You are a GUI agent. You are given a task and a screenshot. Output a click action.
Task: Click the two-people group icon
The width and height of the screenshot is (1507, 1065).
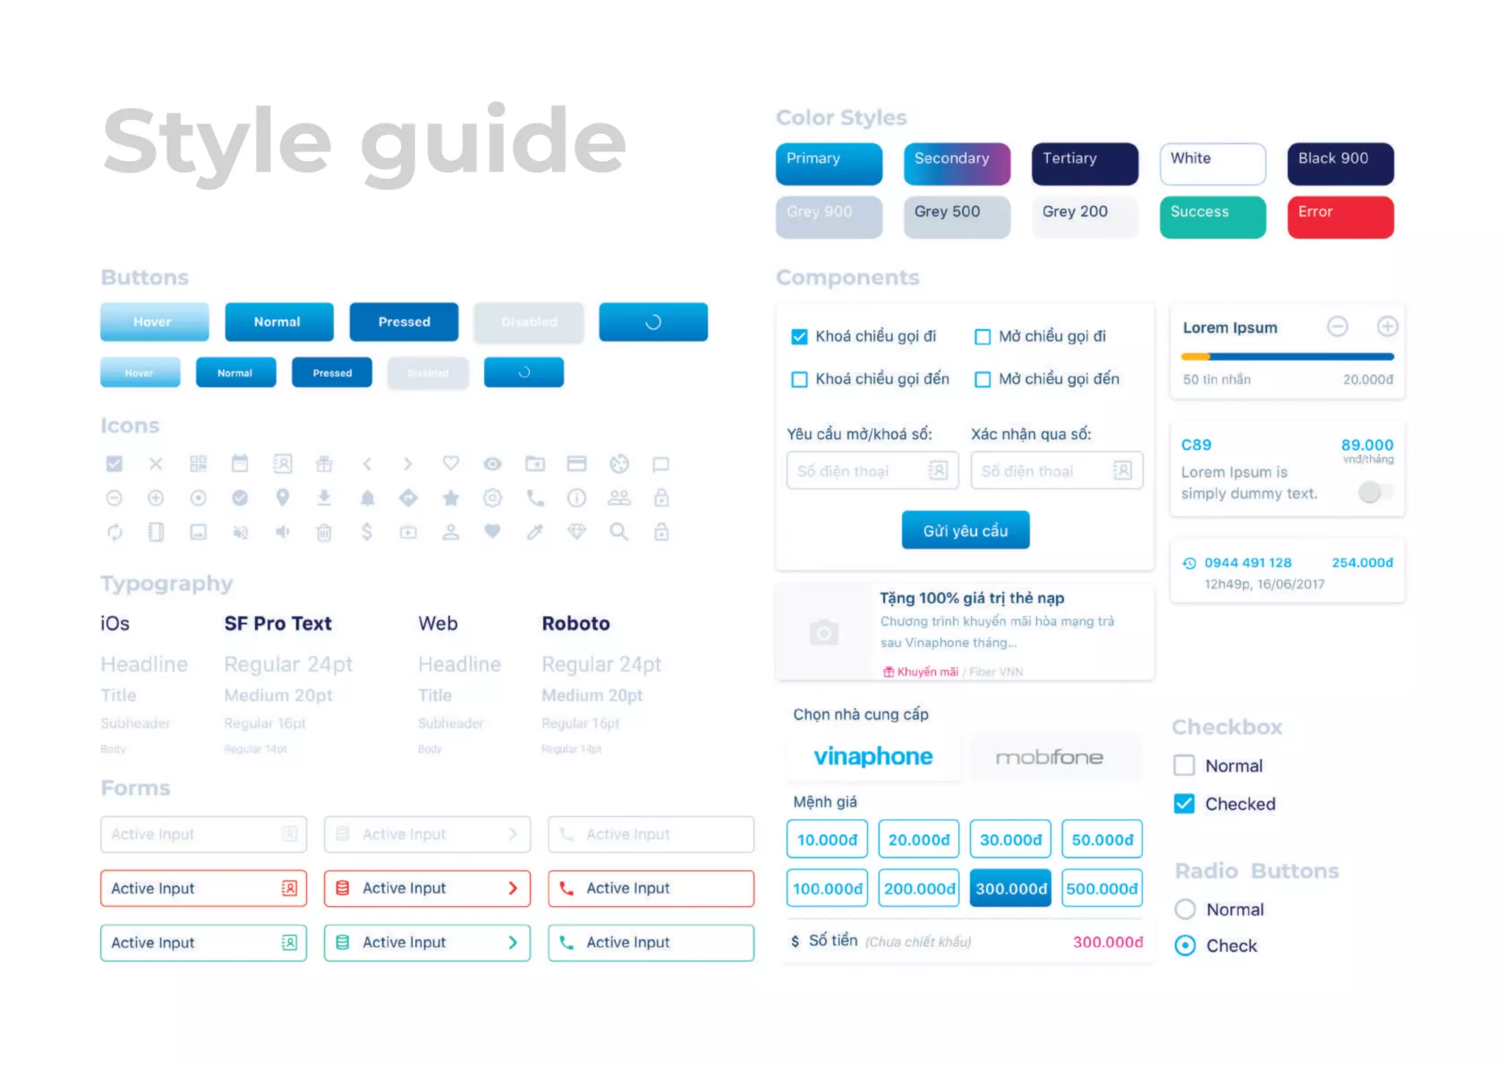(619, 498)
